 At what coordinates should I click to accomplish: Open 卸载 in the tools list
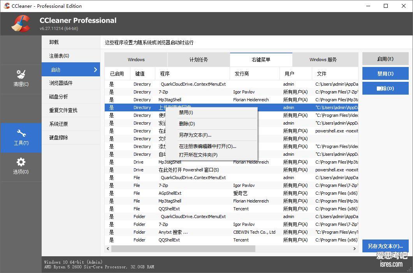click(x=71, y=42)
